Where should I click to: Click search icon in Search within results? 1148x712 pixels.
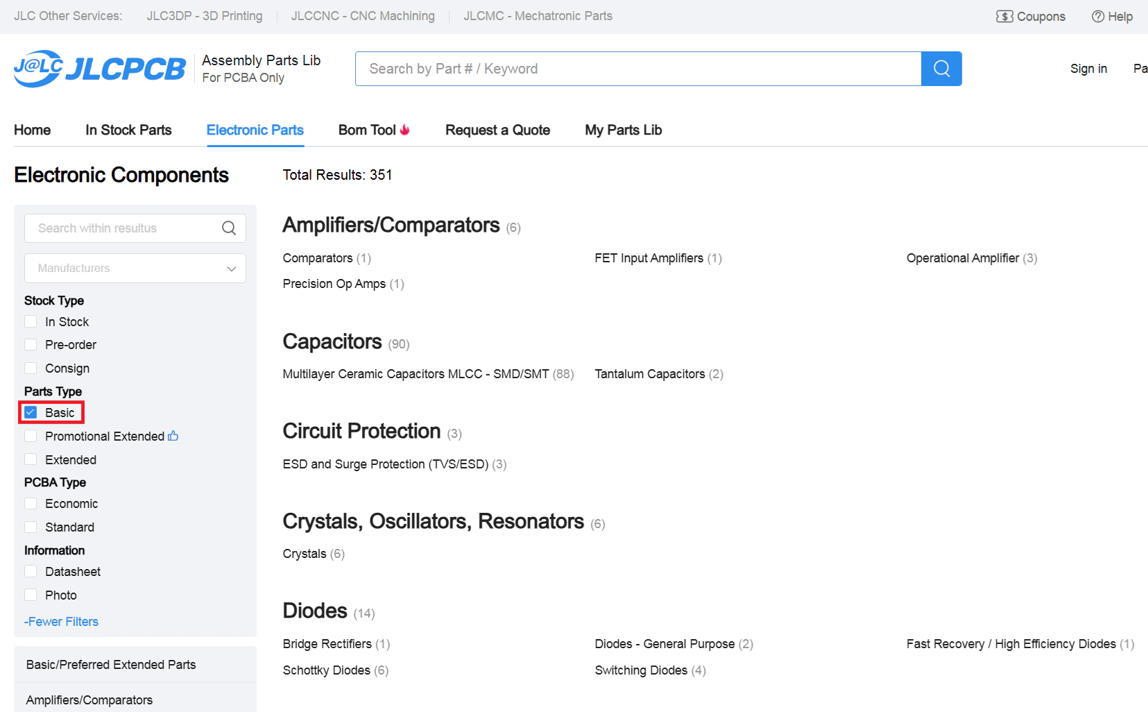click(x=229, y=228)
